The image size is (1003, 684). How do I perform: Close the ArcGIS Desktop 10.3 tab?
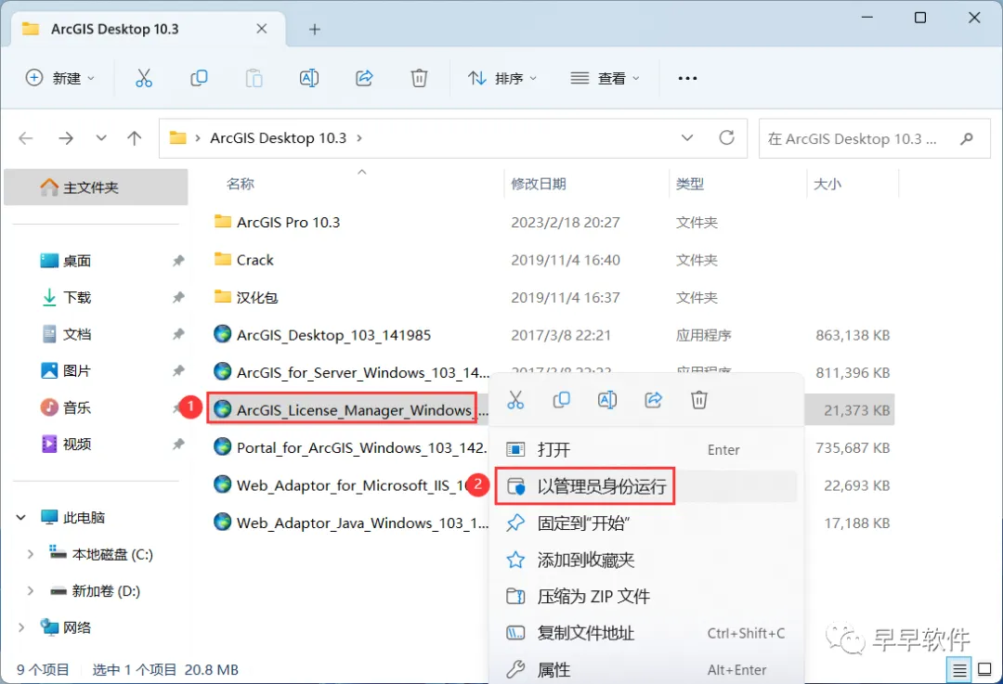[x=262, y=29]
